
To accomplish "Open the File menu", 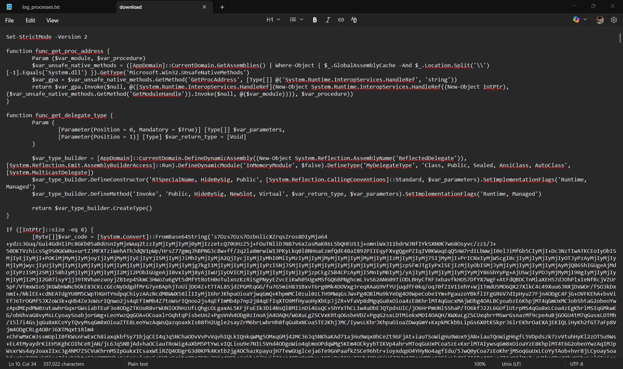I will [9, 20].
